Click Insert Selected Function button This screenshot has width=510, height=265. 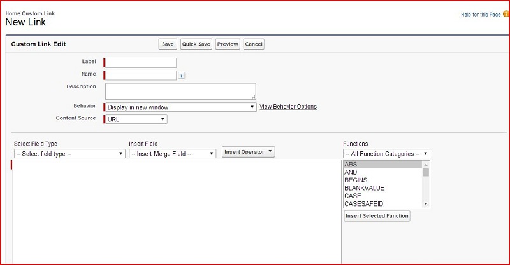pos(377,216)
